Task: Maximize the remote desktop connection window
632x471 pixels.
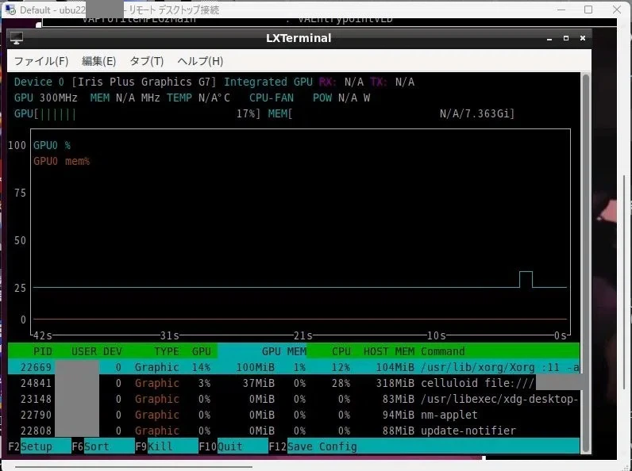Action: 588,10
